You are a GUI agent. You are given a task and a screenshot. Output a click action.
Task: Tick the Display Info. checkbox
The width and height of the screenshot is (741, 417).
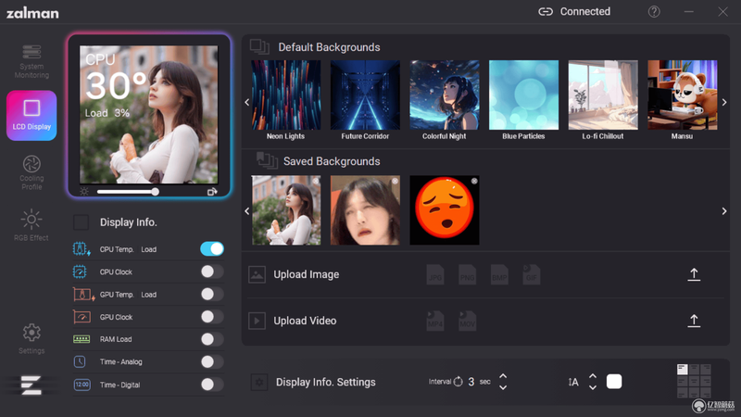81,222
